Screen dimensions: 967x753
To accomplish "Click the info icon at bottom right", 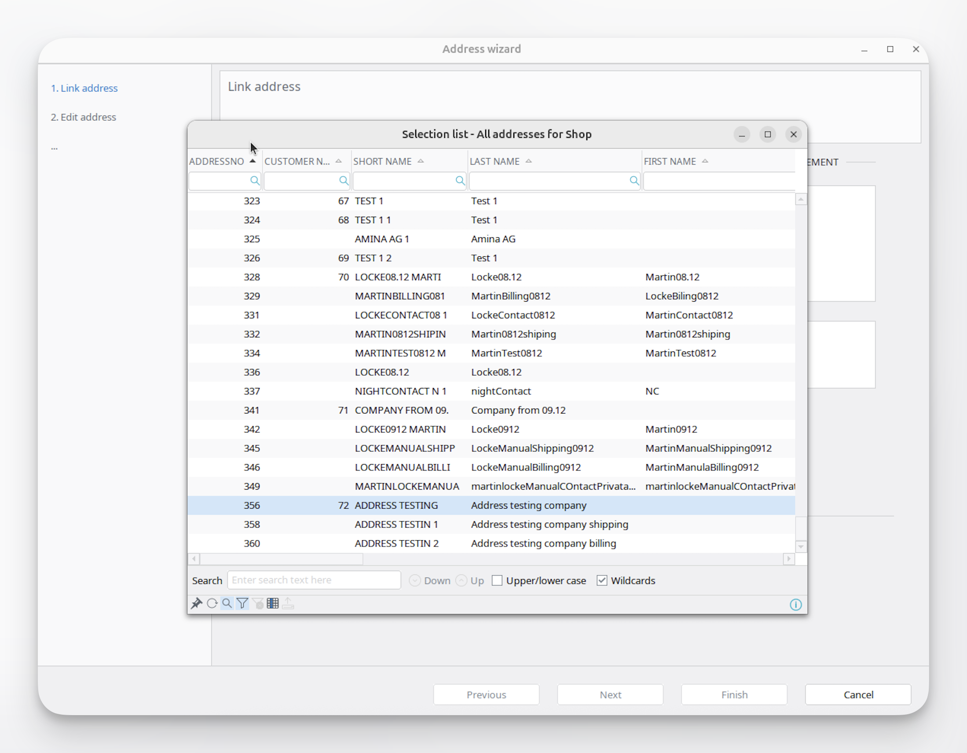I will click(x=795, y=605).
